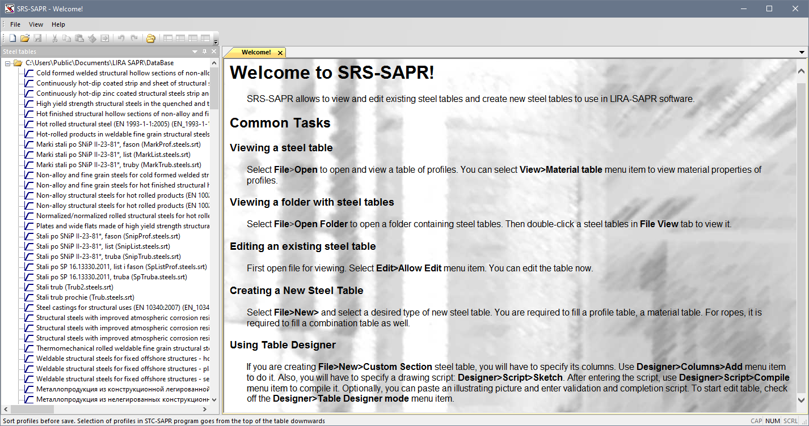Image resolution: width=809 pixels, height=426 pixels.
Task: Click the Redo arrow icon
Action: click(134, 39)
